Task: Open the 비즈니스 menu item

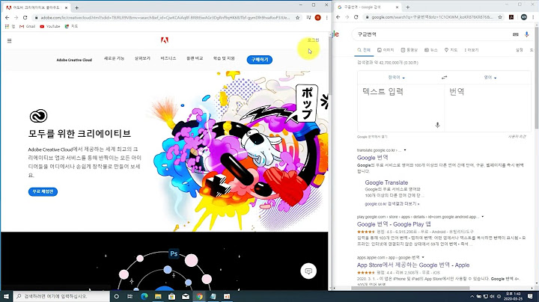Action: tap(168, 59)
